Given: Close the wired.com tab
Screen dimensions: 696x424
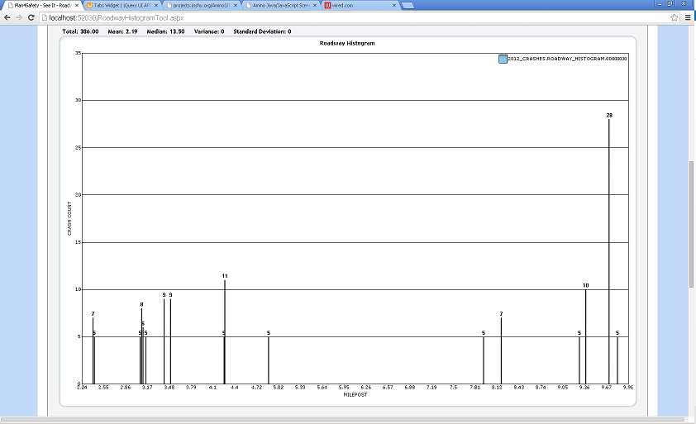Looking at the screenshot, I should pyautogui.click(x=393, y=5).
